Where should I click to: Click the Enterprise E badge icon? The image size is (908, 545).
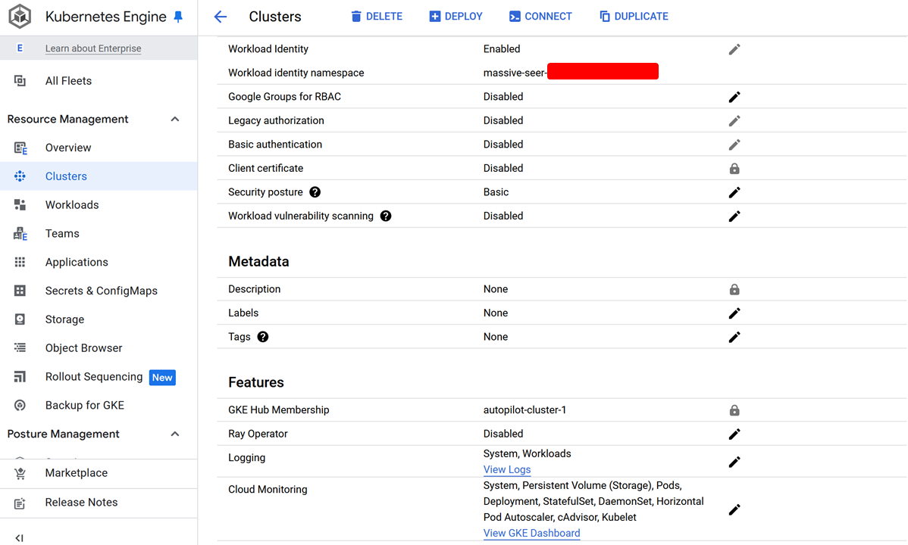point(20,48)
